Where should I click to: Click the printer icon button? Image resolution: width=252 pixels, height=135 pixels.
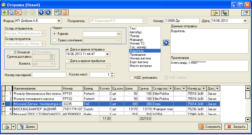click(7, 127)
